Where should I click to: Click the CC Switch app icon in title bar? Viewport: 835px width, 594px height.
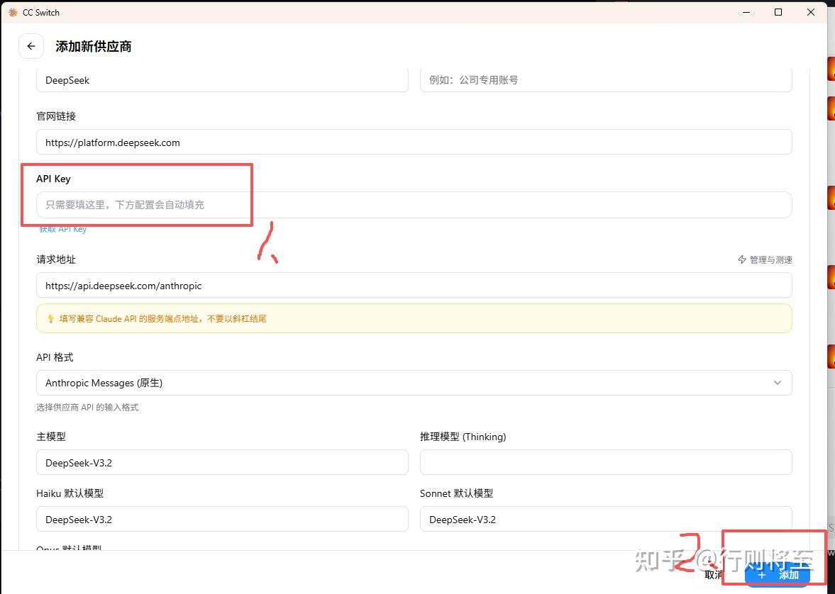click(x=13, y=12)
